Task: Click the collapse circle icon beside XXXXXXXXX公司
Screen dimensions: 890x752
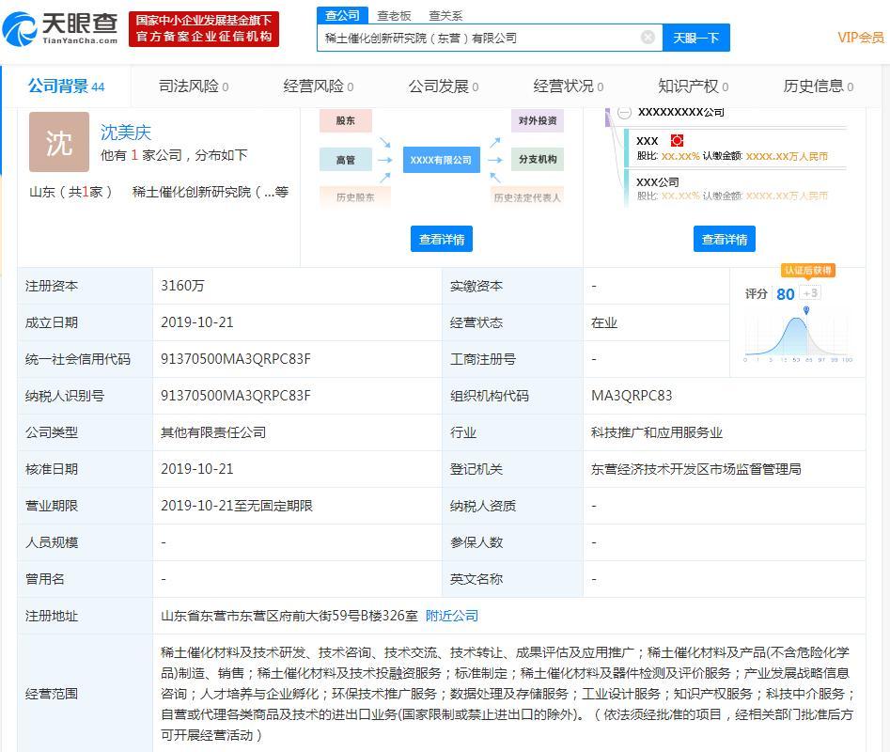Action: [624, 113]
